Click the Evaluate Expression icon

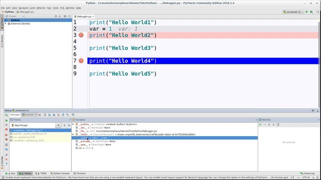73,115
